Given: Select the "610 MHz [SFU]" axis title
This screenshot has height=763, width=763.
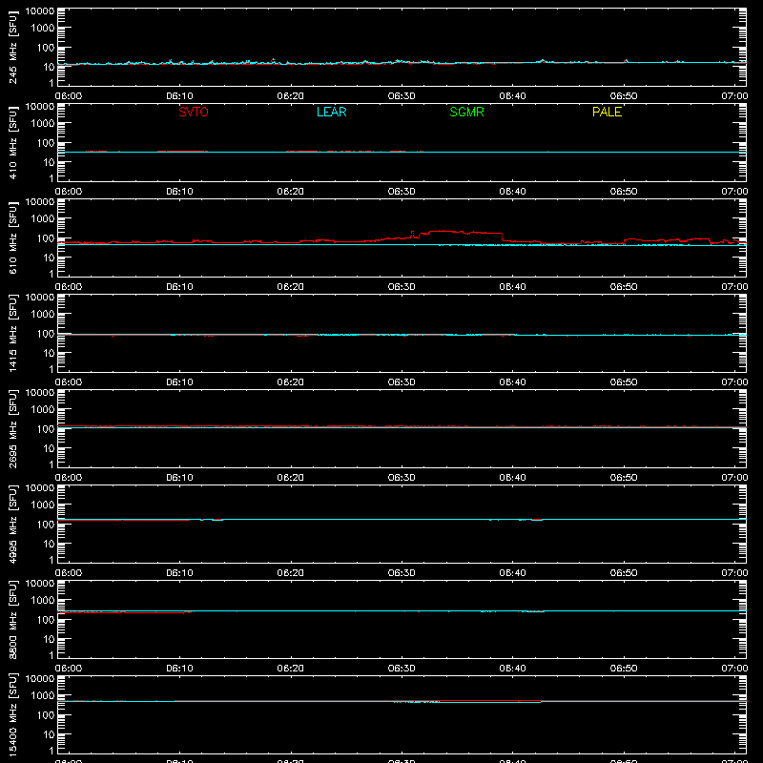Looking at the screenshot, I should coord(12,237).
